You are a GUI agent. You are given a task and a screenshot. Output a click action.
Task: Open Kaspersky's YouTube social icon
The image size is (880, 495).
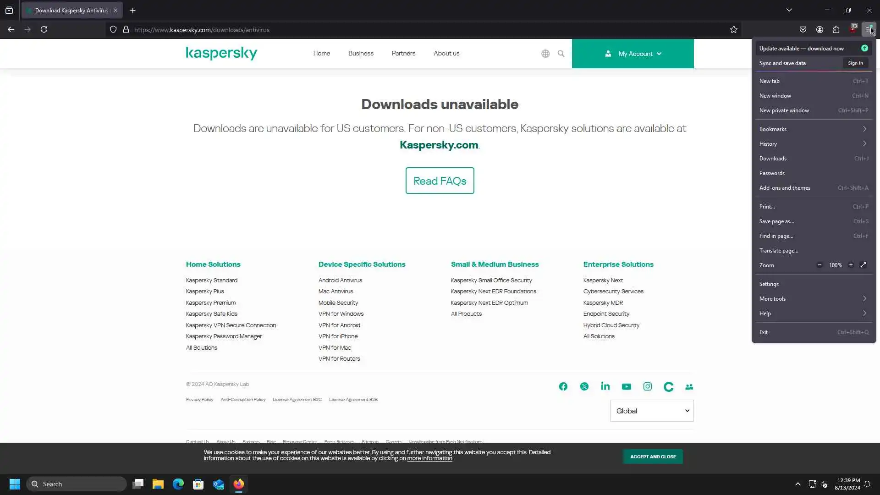click(626, 386)
